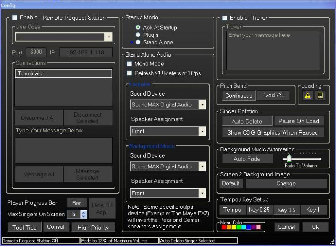Click the Ticker message text area

[273, 50]
